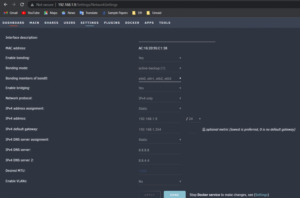Click the IPv4 default gateway field
Viewport: 300px width, 198px height.
pos(160,130)
